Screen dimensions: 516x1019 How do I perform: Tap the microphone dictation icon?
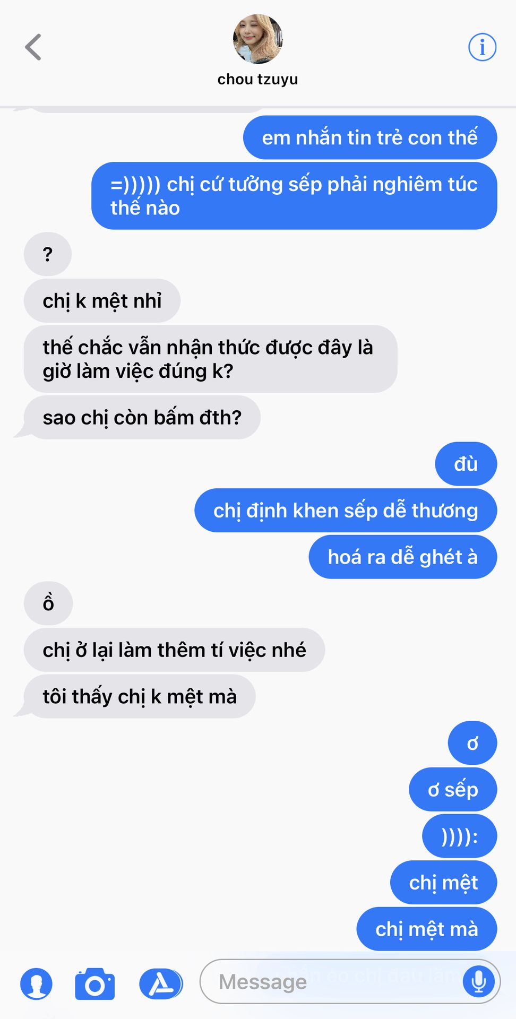(x=479, y=981)
